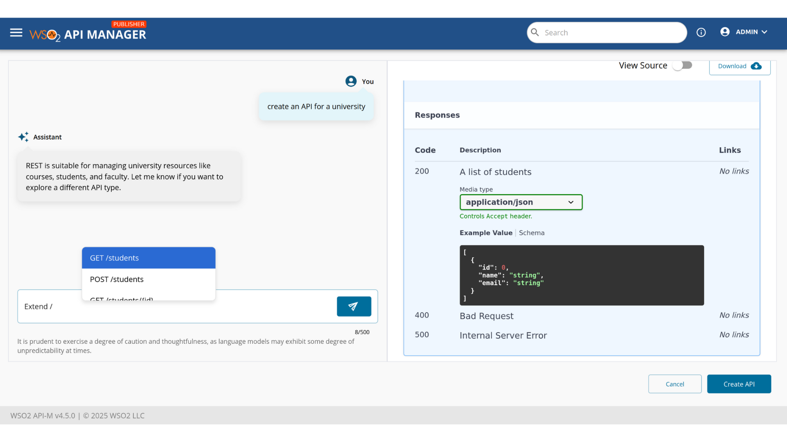Send the message with paper plane button

[354, 307]
